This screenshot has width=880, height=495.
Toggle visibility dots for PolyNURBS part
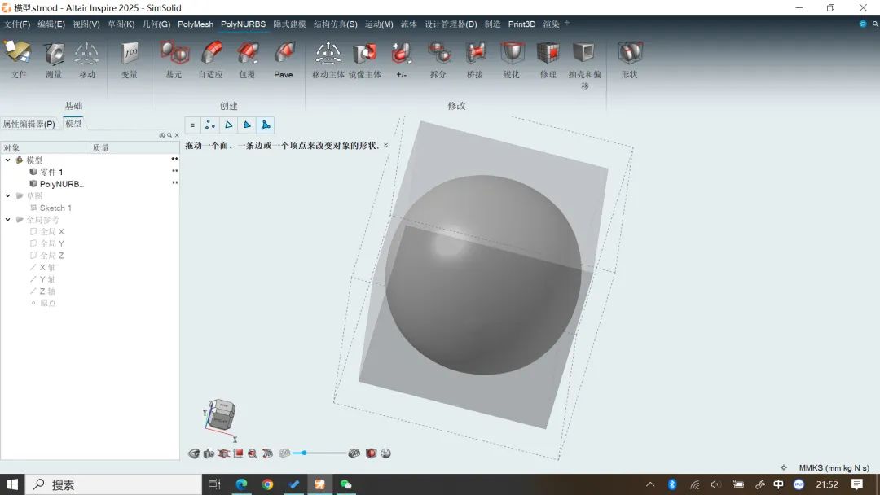[x=174, y=184]
